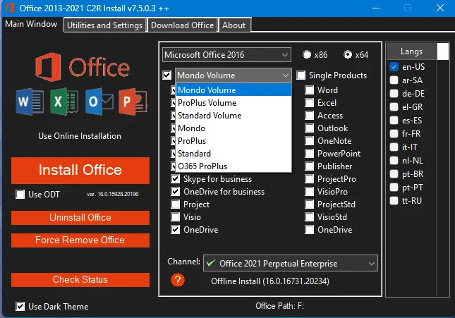Choose Mondo Volume from the dropdown list
The width and height of the screenshot is (455, 318).
point(233,90)
